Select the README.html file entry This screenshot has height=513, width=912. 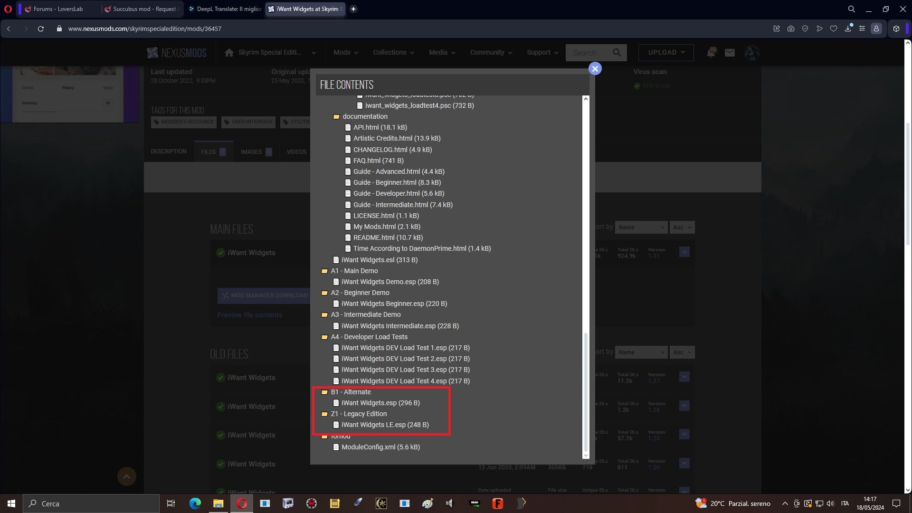click(x=384, y=237)
